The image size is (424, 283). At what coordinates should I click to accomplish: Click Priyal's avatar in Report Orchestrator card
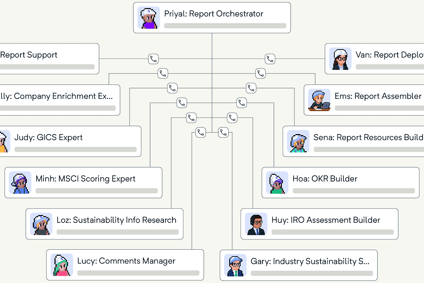click(148, 18)
